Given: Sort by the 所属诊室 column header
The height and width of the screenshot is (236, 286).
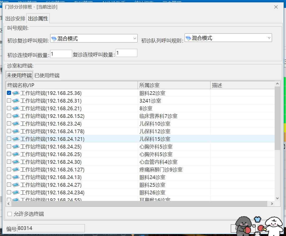Looking at the screenshot, I should point(174,85).
